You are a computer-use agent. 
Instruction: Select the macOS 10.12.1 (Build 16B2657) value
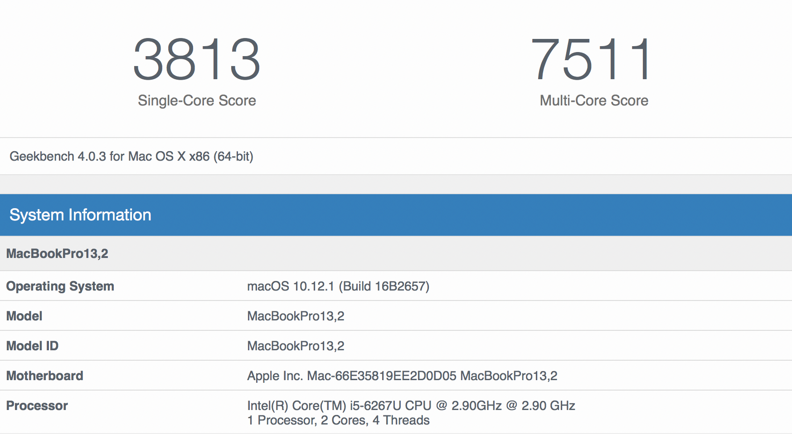point(338,286)
